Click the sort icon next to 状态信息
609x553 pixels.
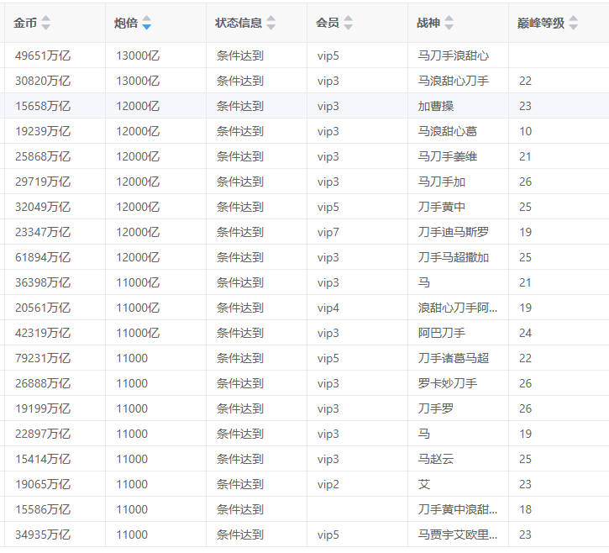[x=270, y=23]
